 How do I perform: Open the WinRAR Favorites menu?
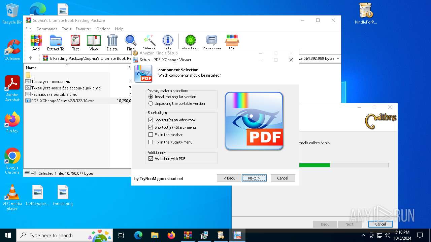point(84,29)
